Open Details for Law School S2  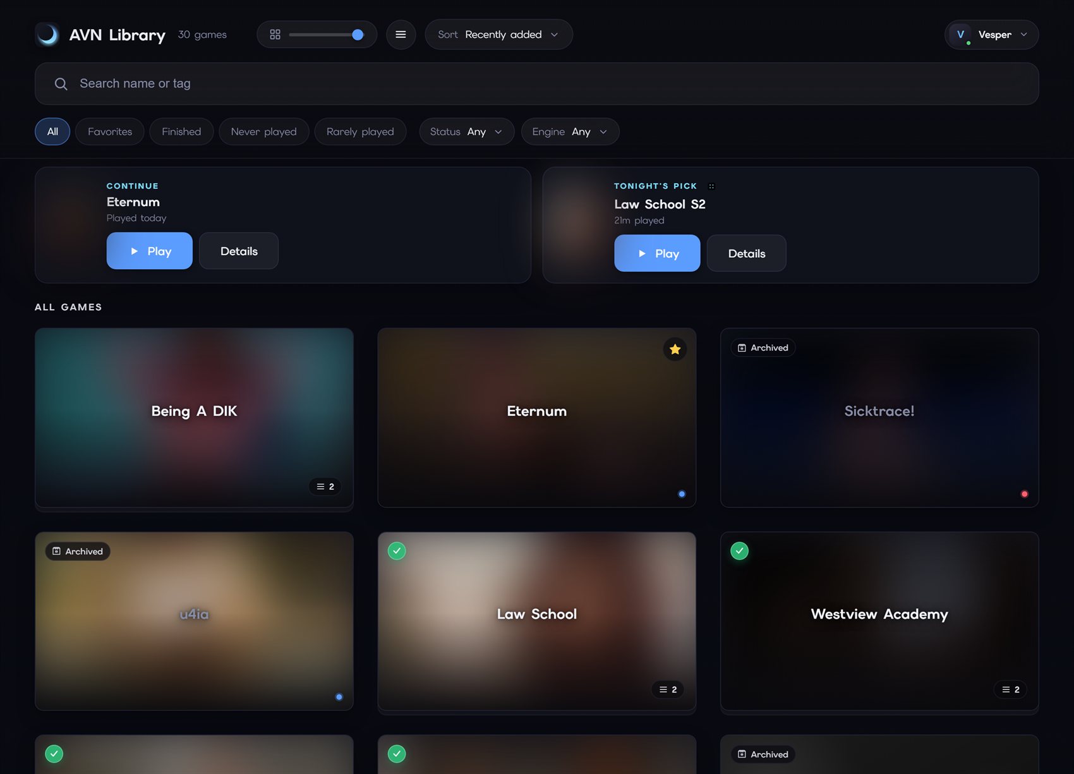pyautogui.click(x=747, y=253)
